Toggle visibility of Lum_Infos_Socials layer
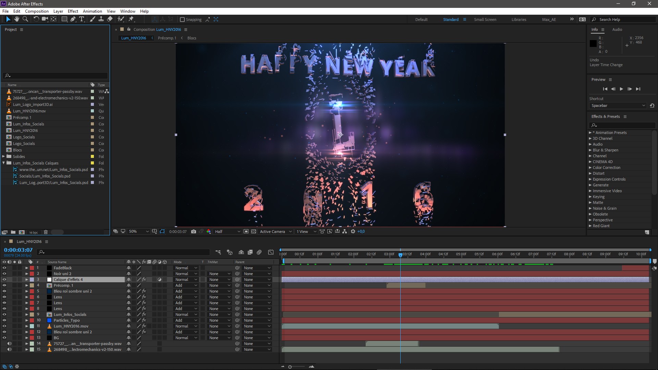This screenshot has height=370, width=658. [x=4, y=314]
